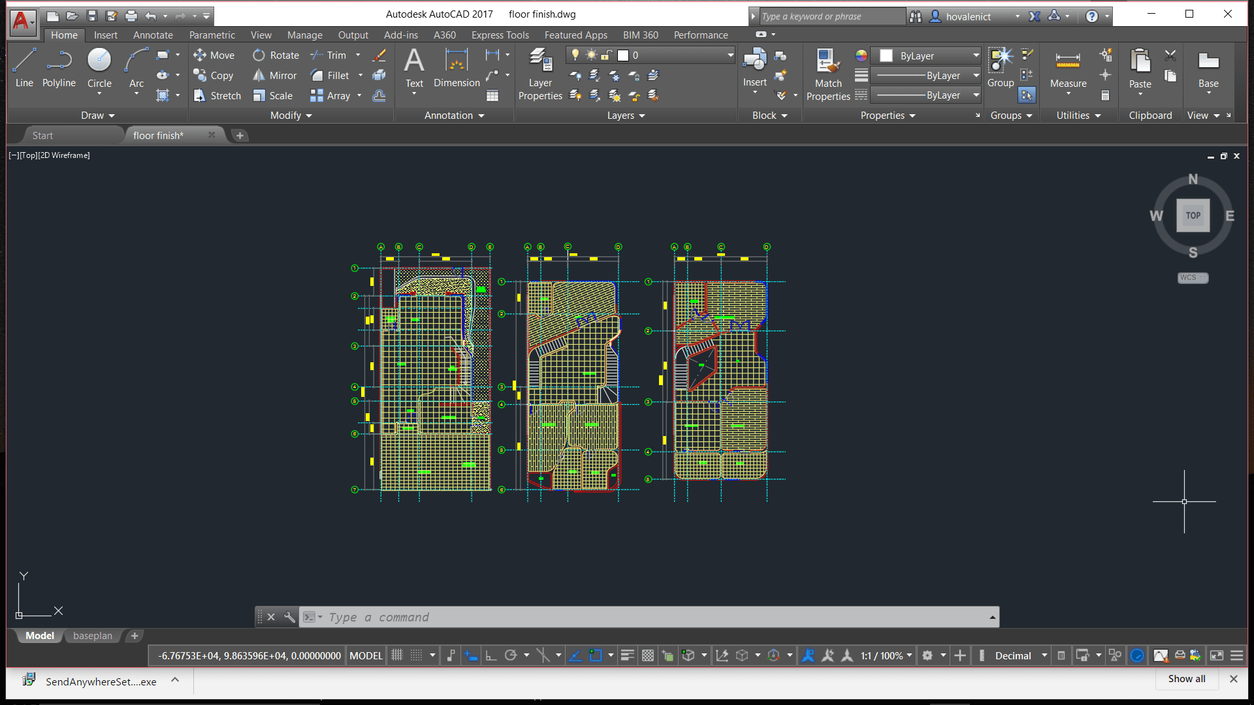Open the Match Properties tool
1254x705 pixels.
(x=827, y=72)
